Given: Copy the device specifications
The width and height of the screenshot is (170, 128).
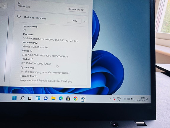Looking at the screenshot, I should pyautogui.click(x=74, y=20).
